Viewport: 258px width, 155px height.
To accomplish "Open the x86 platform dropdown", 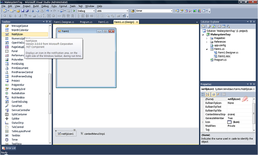I will (x=127, y=11).
